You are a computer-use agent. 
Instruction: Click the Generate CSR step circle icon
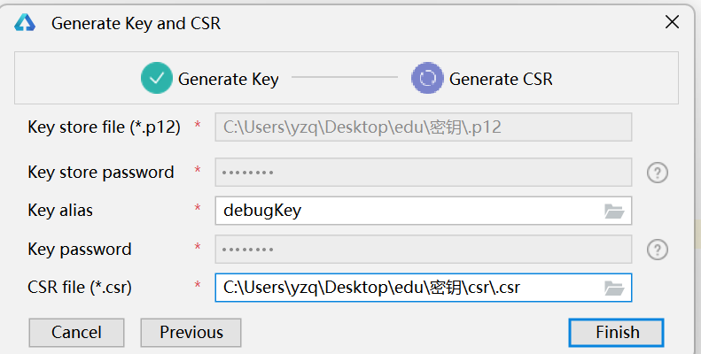point(427,78)
